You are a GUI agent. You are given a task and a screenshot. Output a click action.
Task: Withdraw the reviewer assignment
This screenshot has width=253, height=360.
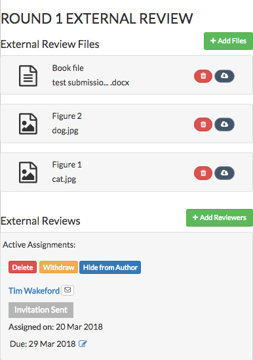coord(58,267)
